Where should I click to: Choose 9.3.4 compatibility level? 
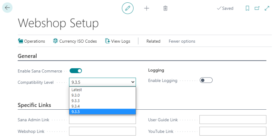[x=102, y=106]
